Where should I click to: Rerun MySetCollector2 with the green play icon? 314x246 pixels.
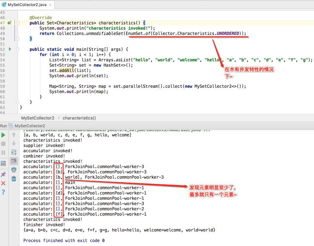[4, 135]
